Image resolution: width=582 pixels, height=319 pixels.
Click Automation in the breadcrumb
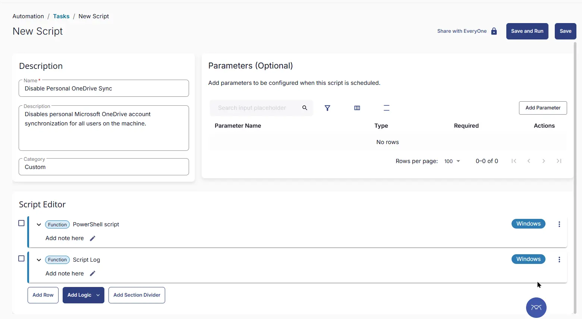28,16
